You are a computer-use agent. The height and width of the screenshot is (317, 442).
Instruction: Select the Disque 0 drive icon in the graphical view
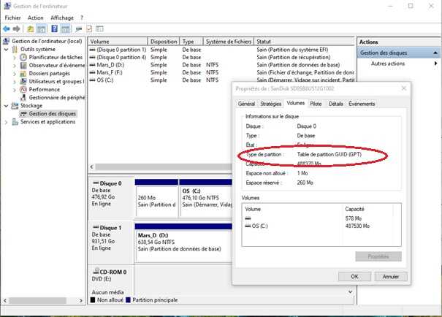(x=96, y=183)
